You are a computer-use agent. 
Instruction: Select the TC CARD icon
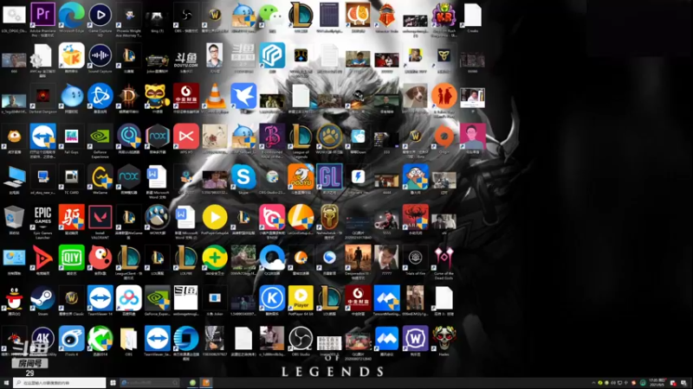(x=72, y=176)
